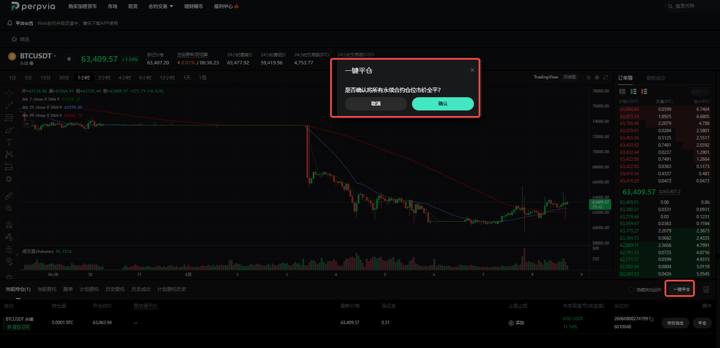Expand chart to fullscreen
The width and height of the screenshot is (720, 348).
(606, 77)
